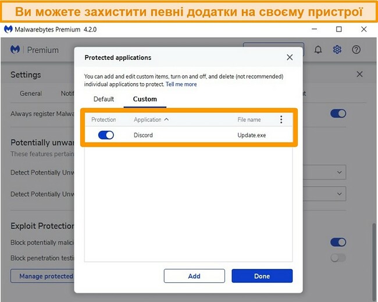The image size is (378, 302).
Task: Sort by Application column header
Action: (151, 120)
